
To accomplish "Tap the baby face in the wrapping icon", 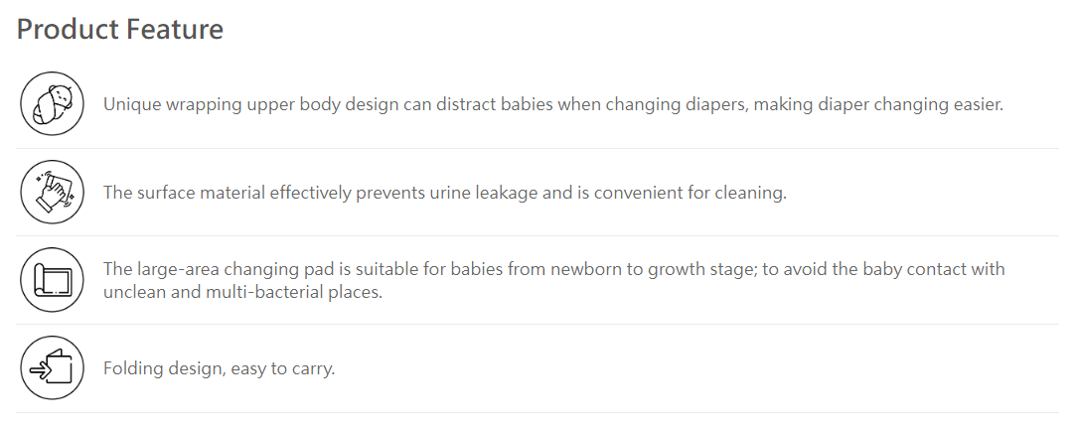I will (62, 95).
